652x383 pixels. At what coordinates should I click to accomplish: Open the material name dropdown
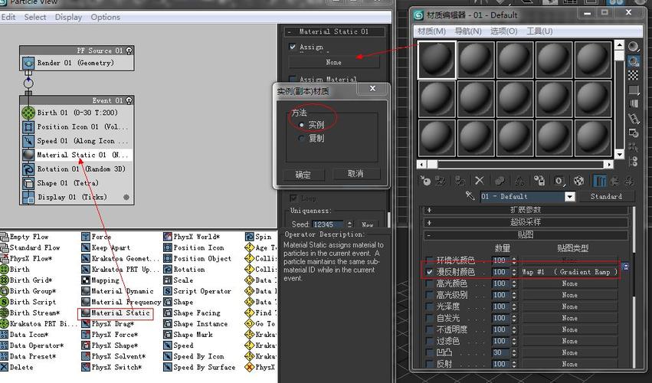(569, 197)
